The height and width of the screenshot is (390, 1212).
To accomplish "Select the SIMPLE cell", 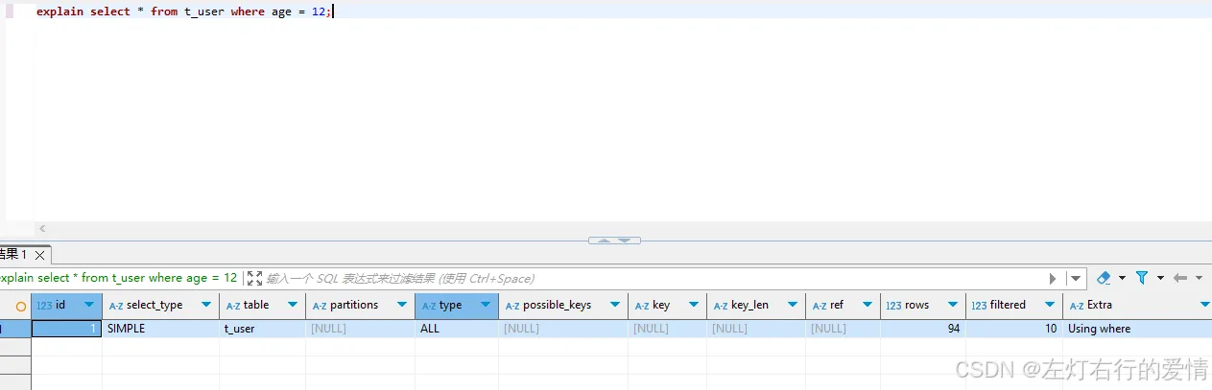I will click(160, 329).
